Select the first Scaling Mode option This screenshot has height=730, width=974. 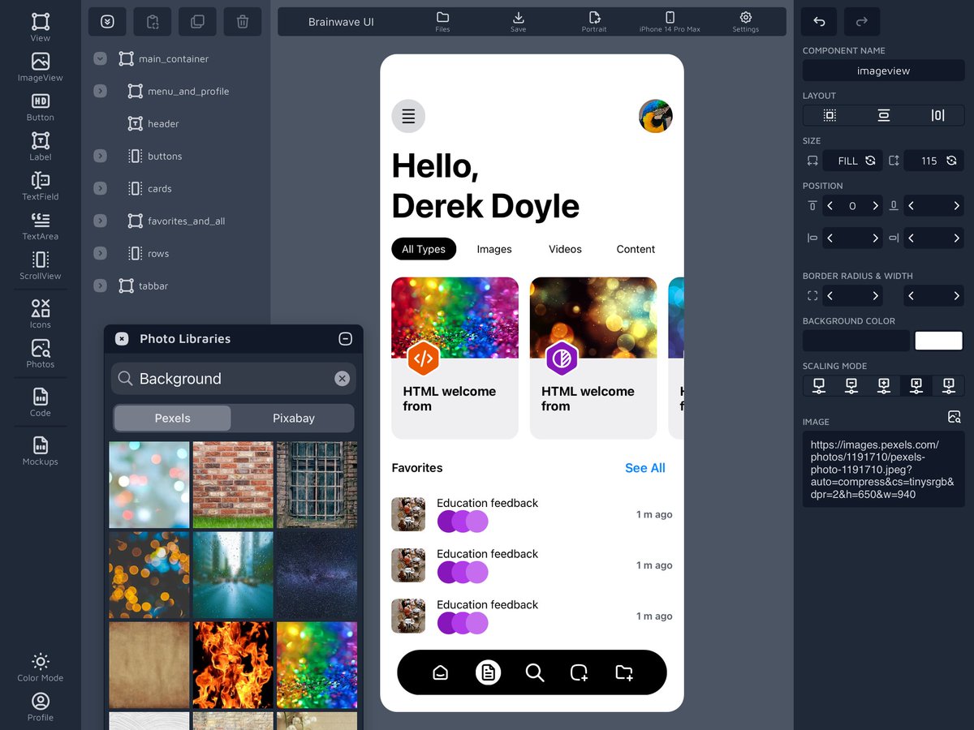click(x=818, y=385)
